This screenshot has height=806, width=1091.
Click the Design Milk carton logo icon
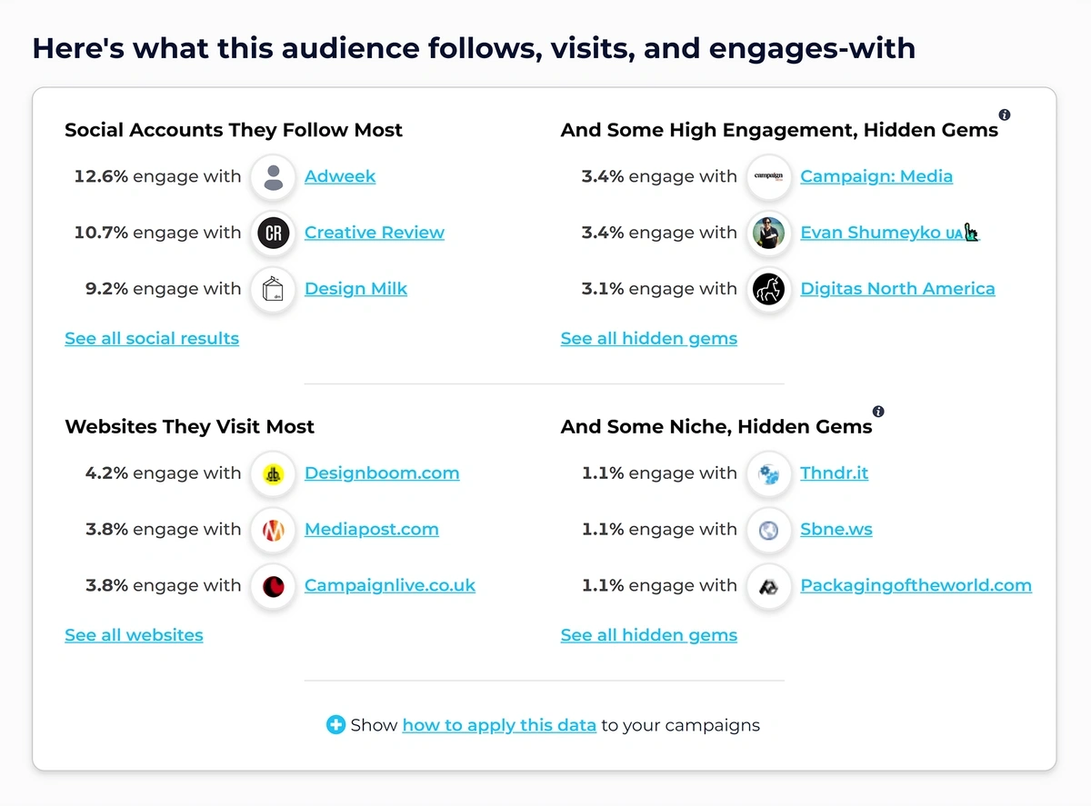[273, 289]
